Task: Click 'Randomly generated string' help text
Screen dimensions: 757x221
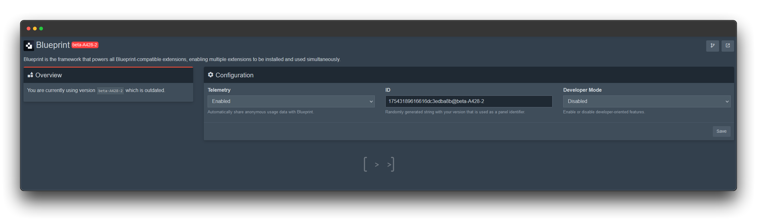Action: [455, 112]
